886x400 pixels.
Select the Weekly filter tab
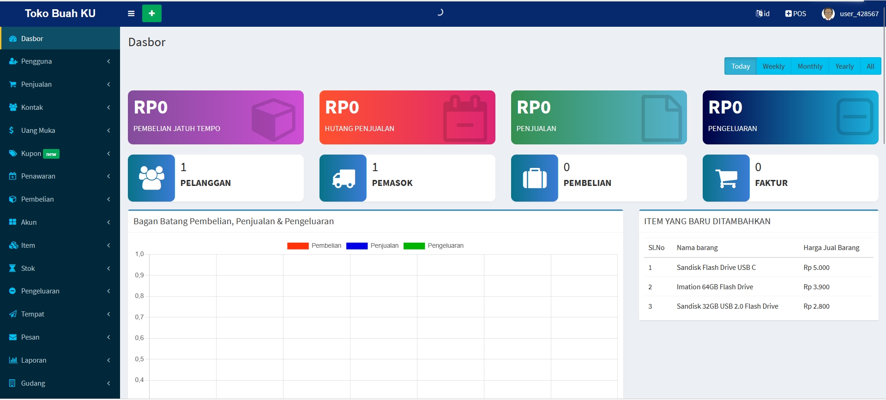tap(773, 66)
